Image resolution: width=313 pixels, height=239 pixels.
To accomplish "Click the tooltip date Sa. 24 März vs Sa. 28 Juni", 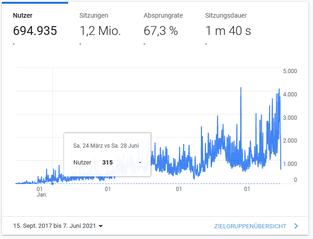I will pyautogui.click(x=106, y=146).
